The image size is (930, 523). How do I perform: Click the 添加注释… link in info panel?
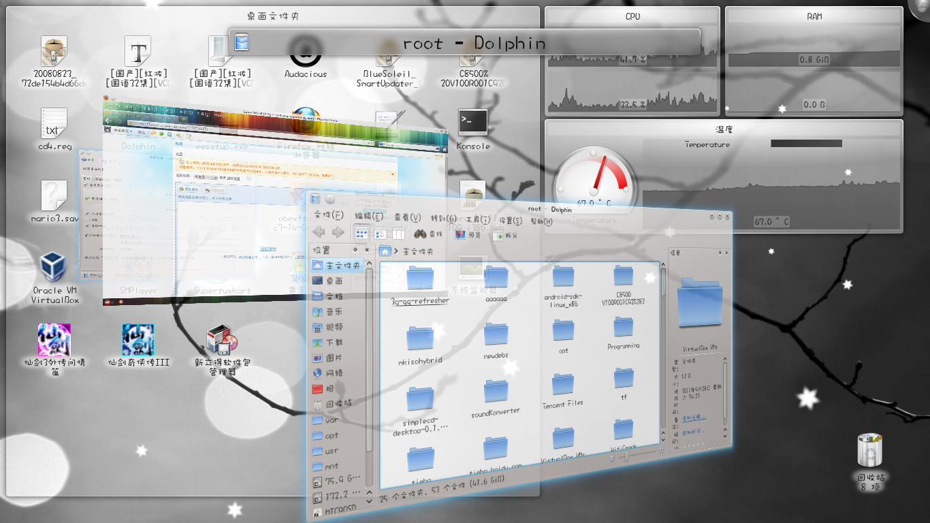click(x=694, y=417)
